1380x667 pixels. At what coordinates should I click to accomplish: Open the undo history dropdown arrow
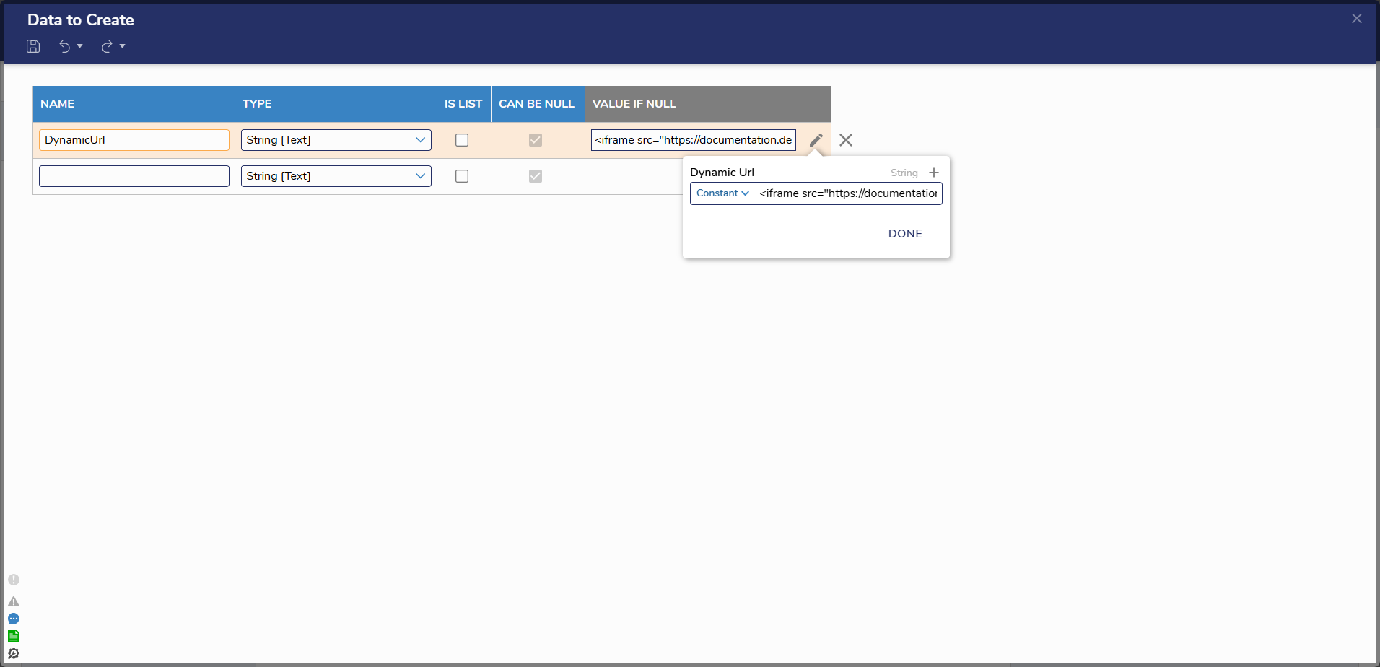(80, 46)
